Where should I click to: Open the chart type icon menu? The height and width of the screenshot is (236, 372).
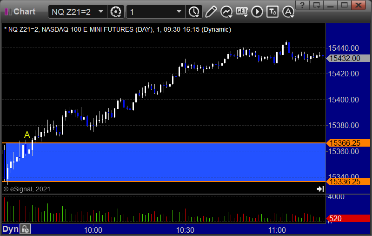pos(226,12)
